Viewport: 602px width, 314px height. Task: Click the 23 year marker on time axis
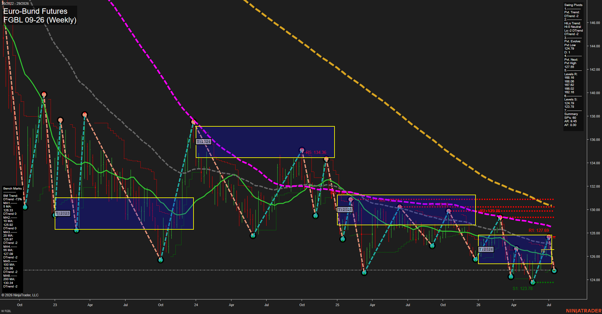[x=55, y=305]
